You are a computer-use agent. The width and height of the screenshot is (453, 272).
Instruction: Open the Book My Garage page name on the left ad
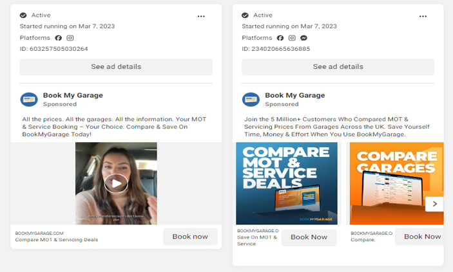click(x=73, y=95)
